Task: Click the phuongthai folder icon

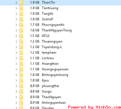Action: click(21, 86)
